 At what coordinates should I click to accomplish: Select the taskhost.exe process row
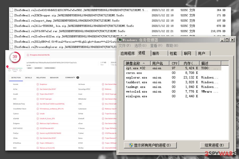173,82
